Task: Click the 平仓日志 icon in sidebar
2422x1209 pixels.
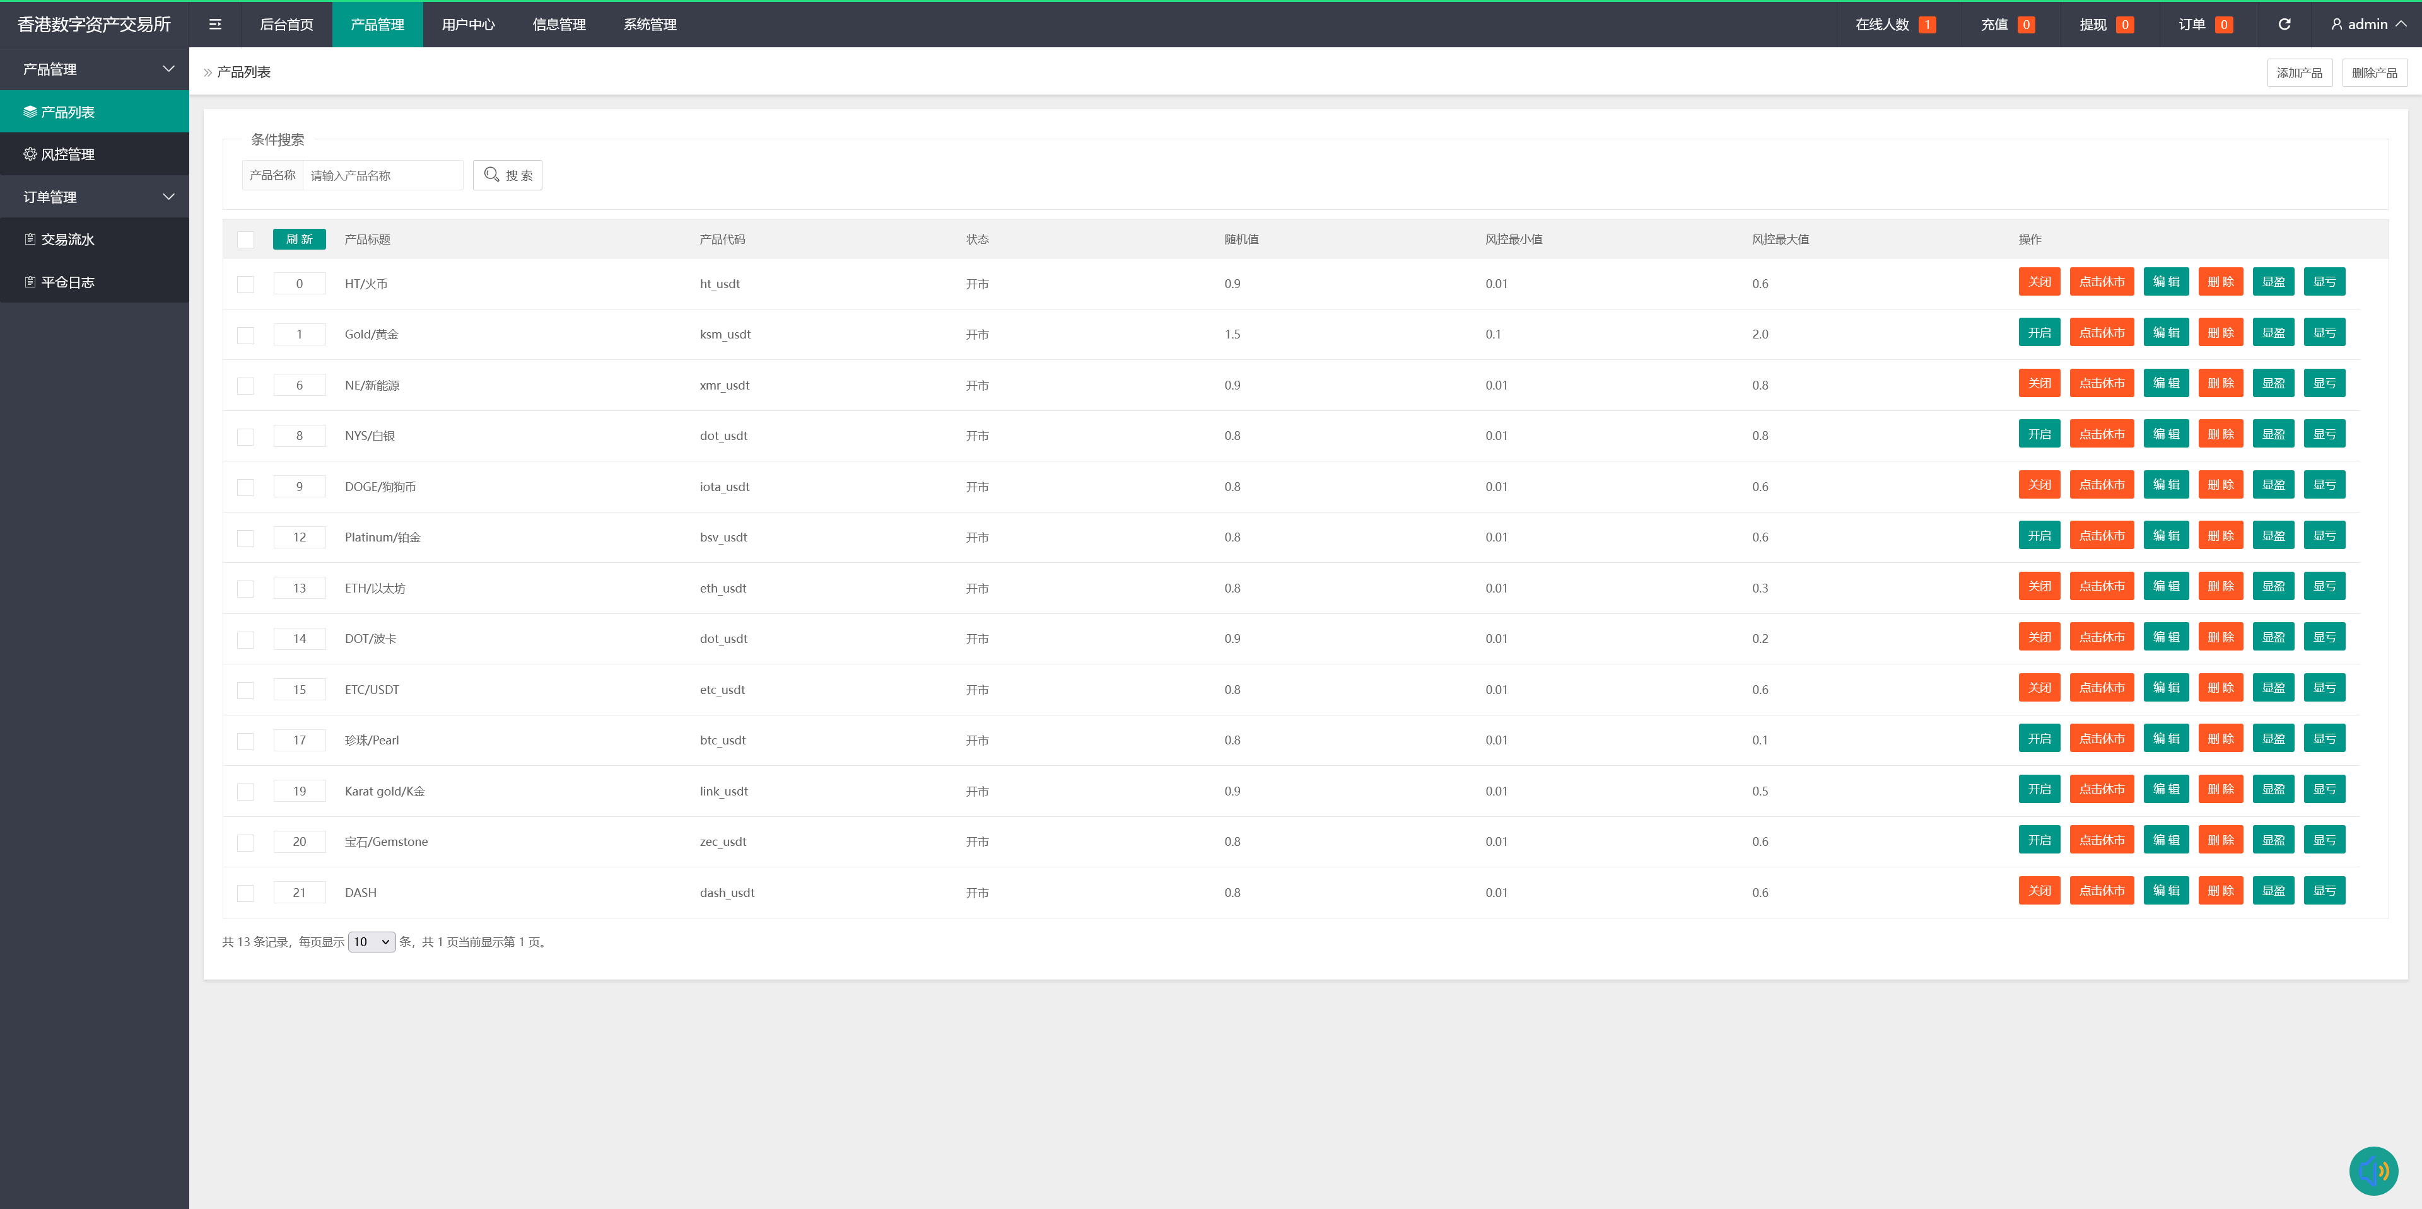Action: [30, 282]
